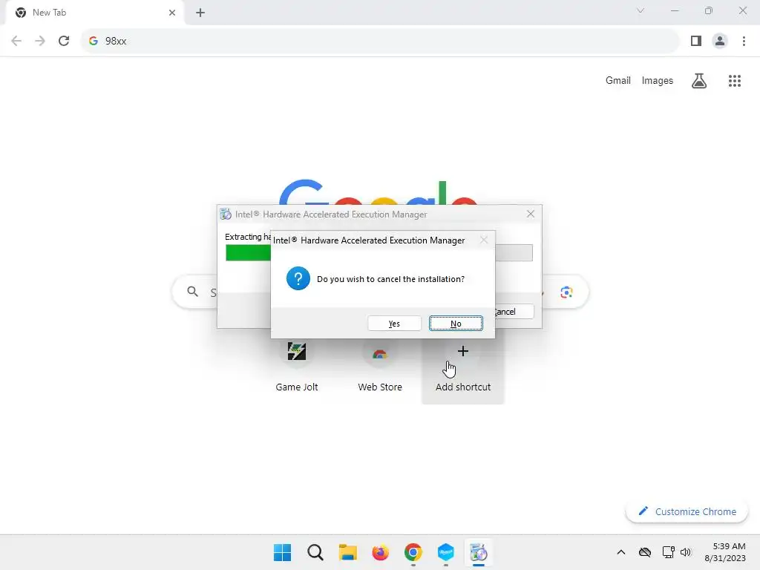Close the Intel HAXM installer window
The height and width of the screenshot is (570, 760).
click(530, 214)
